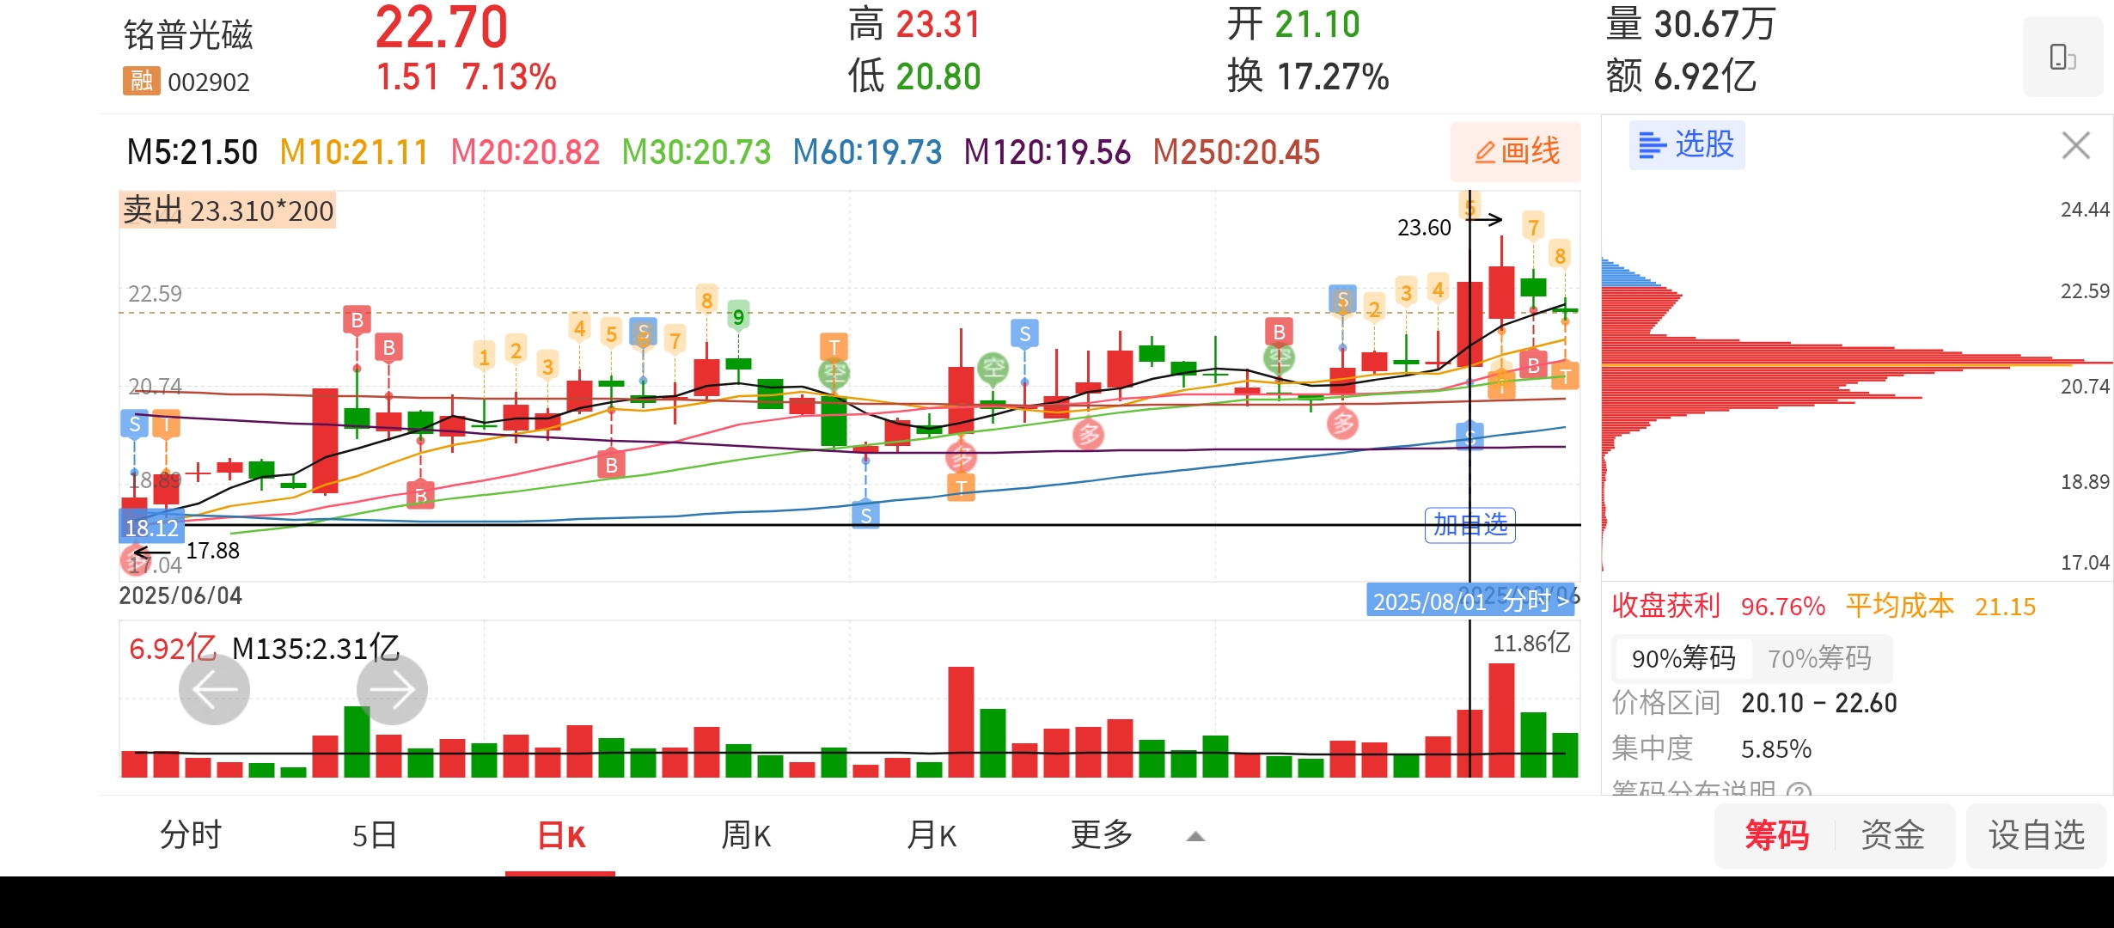Click the 18.12 price line label
Screen dimensions: 2114x928
click(x=151, y=528)
